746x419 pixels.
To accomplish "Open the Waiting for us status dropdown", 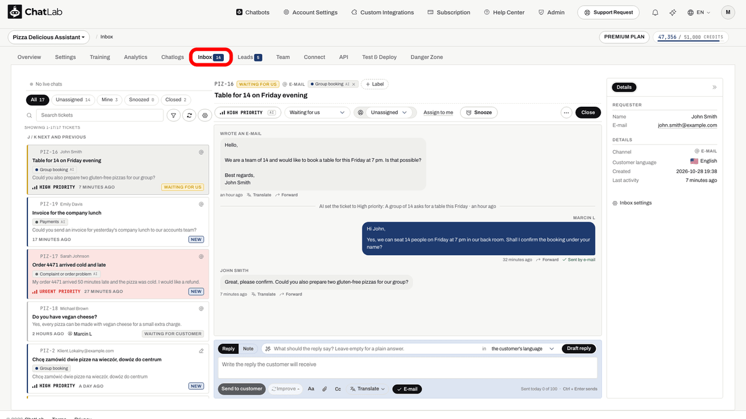I will point(317,112).
